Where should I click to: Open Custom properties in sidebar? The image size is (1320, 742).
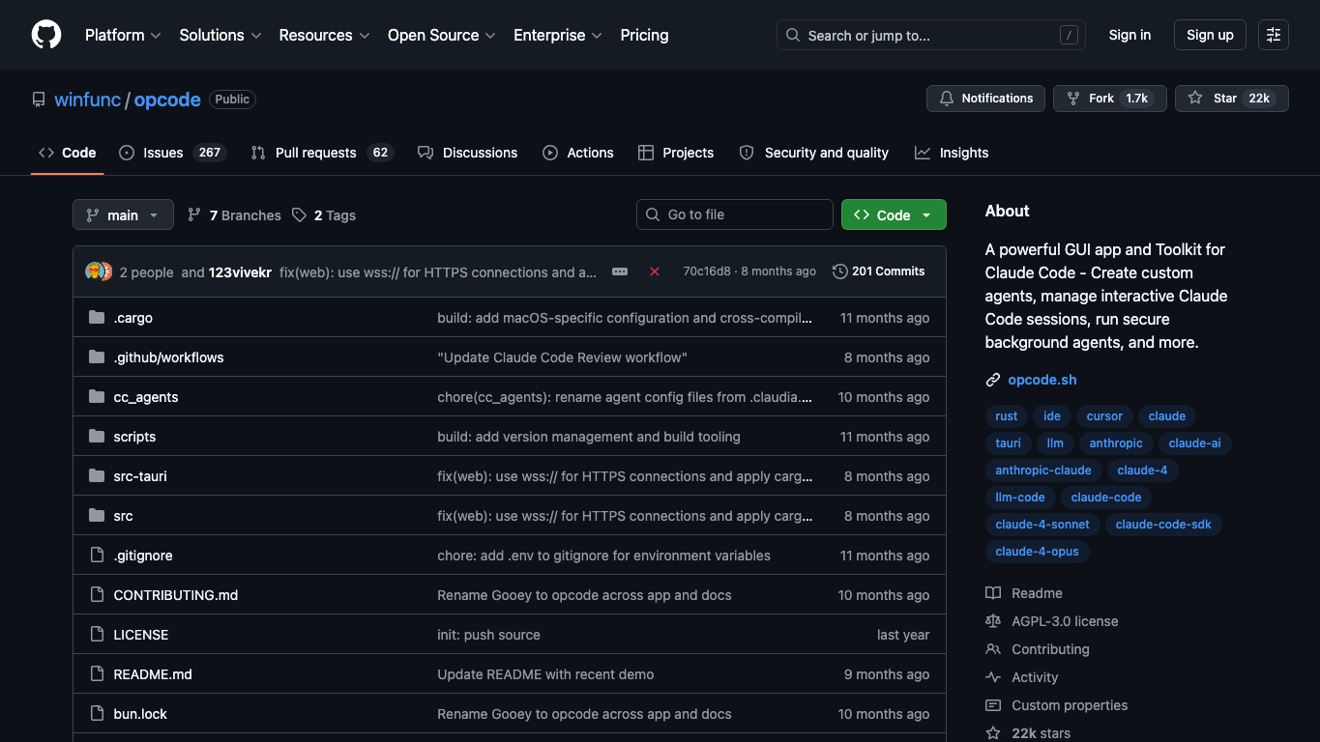[x=1057, y=705]
